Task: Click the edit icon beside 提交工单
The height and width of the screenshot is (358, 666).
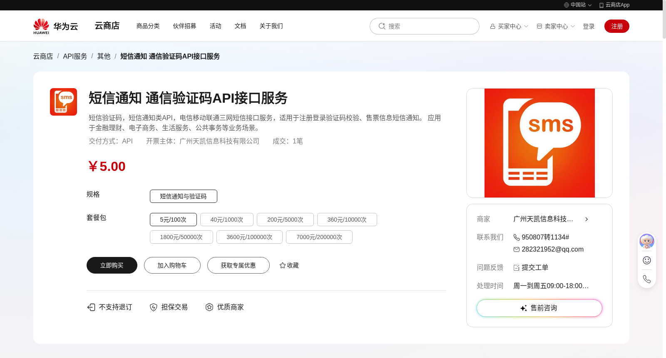Action: click(x=517, y=268)
